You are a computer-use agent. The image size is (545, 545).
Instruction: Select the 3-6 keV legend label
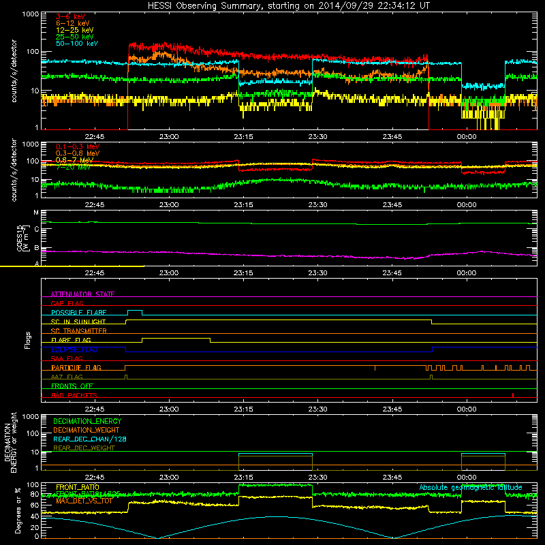70,16
